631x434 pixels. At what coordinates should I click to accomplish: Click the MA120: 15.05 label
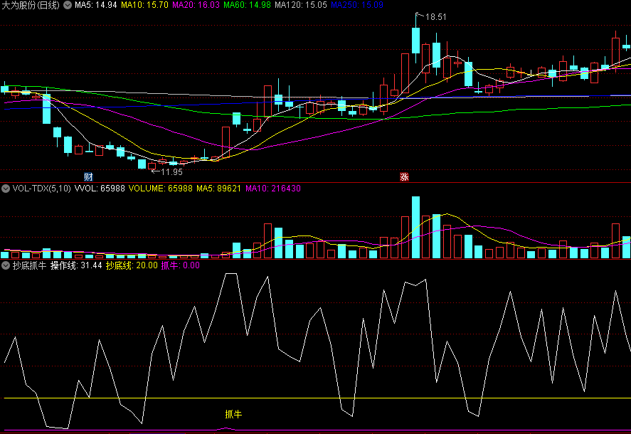point(301,5)
